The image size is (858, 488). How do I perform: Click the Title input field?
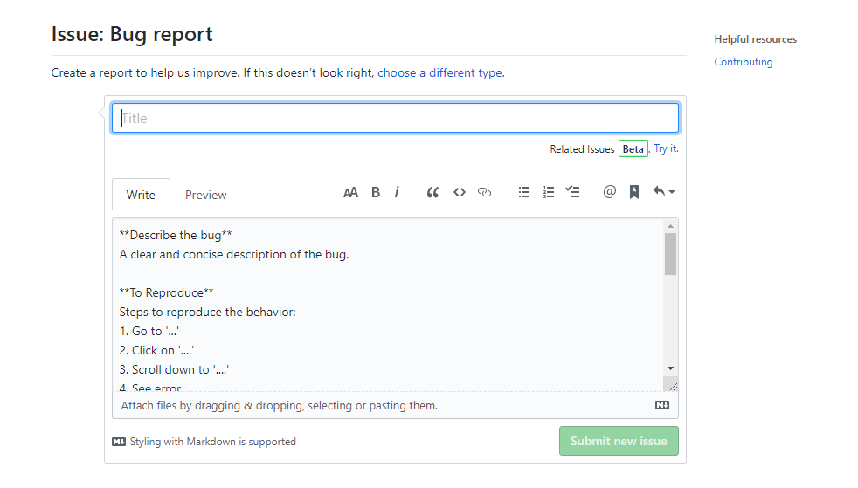395,118
